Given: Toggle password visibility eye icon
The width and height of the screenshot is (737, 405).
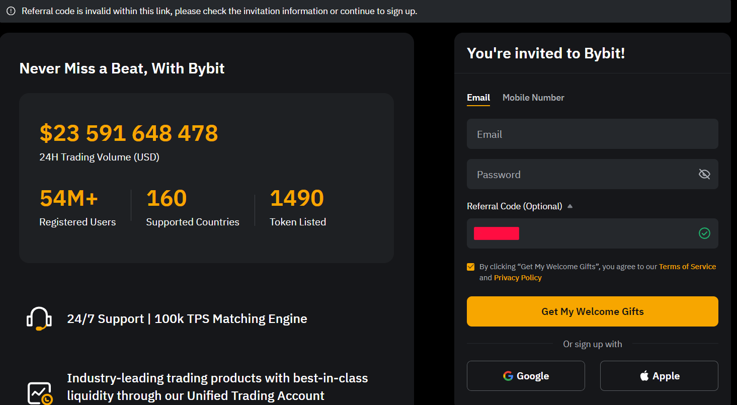Looking at the screenshot, I should [704, 174].
